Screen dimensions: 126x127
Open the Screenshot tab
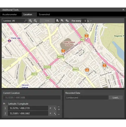point(44,14)
